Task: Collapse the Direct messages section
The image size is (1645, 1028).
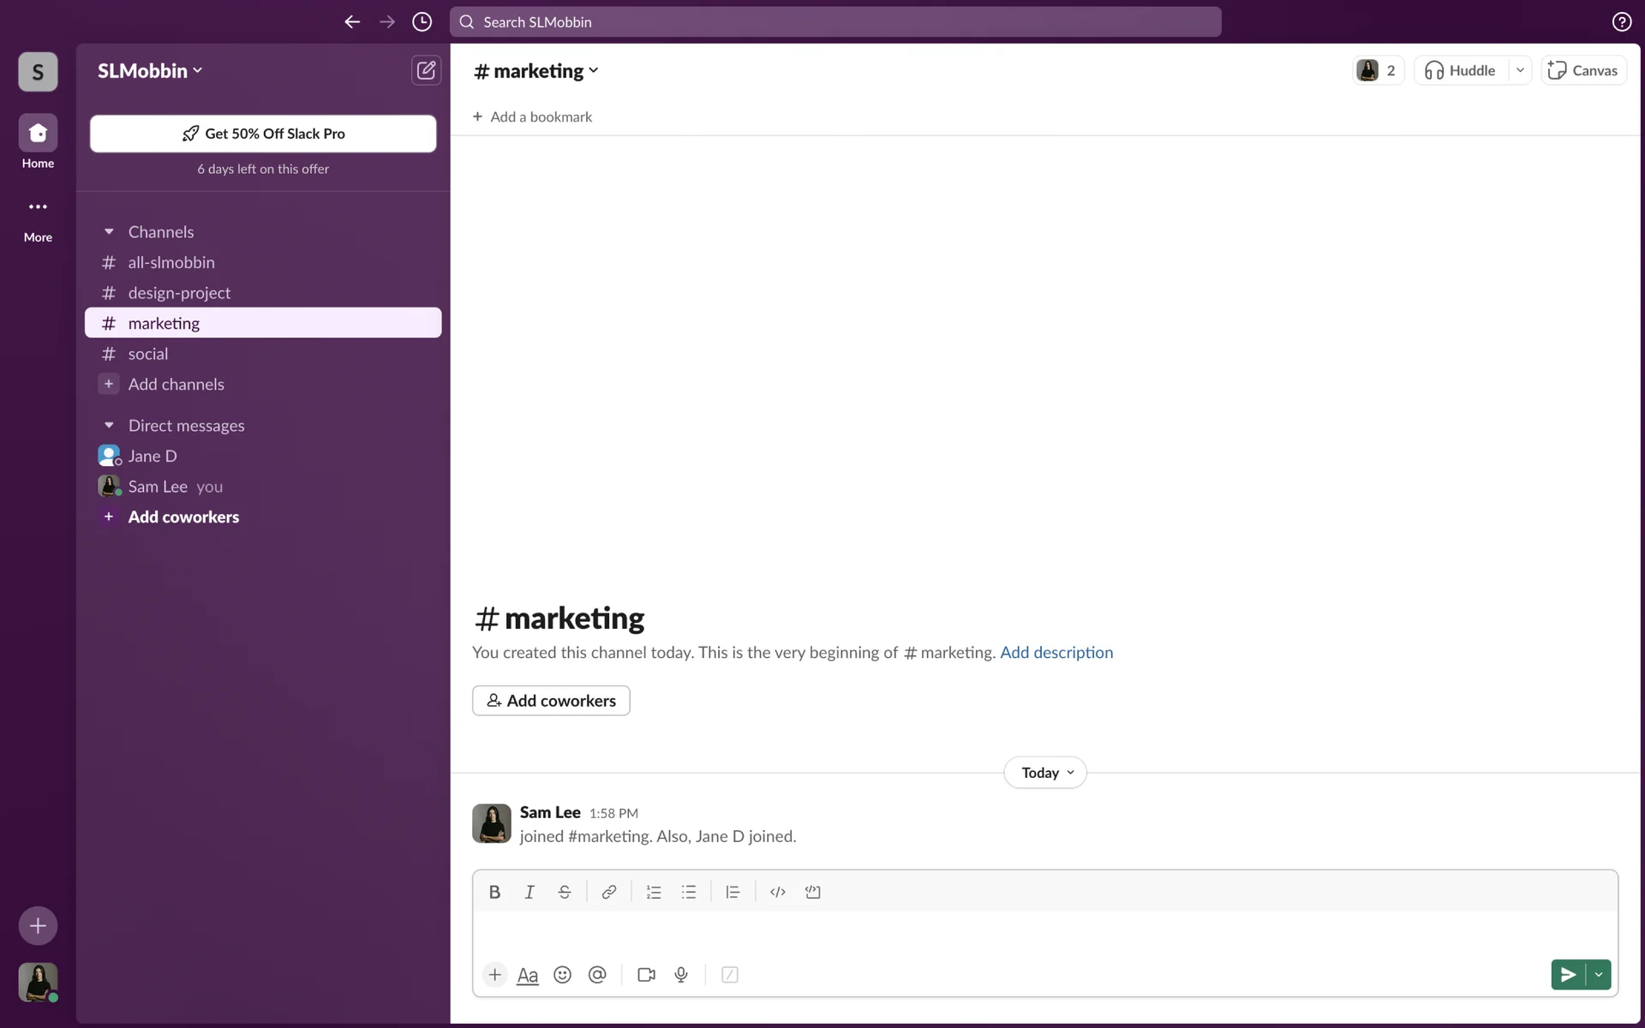Action: pyautogui.click(x=109, y=426)
